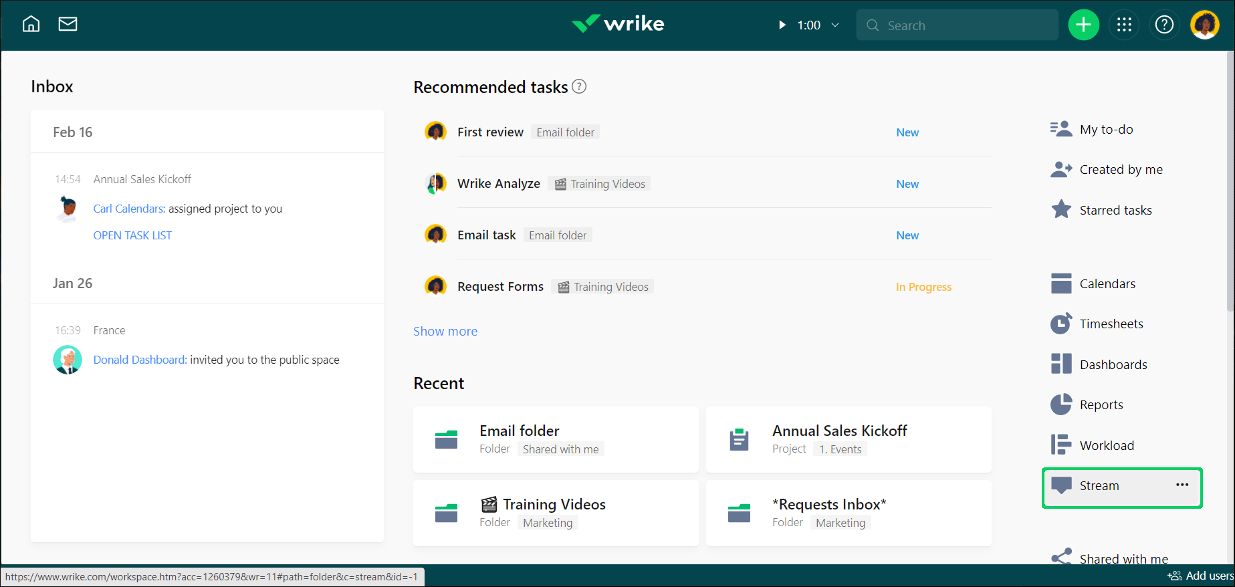
Task: Click the Training Videos tag next to Request Forms
Action: tap(603, 287)
